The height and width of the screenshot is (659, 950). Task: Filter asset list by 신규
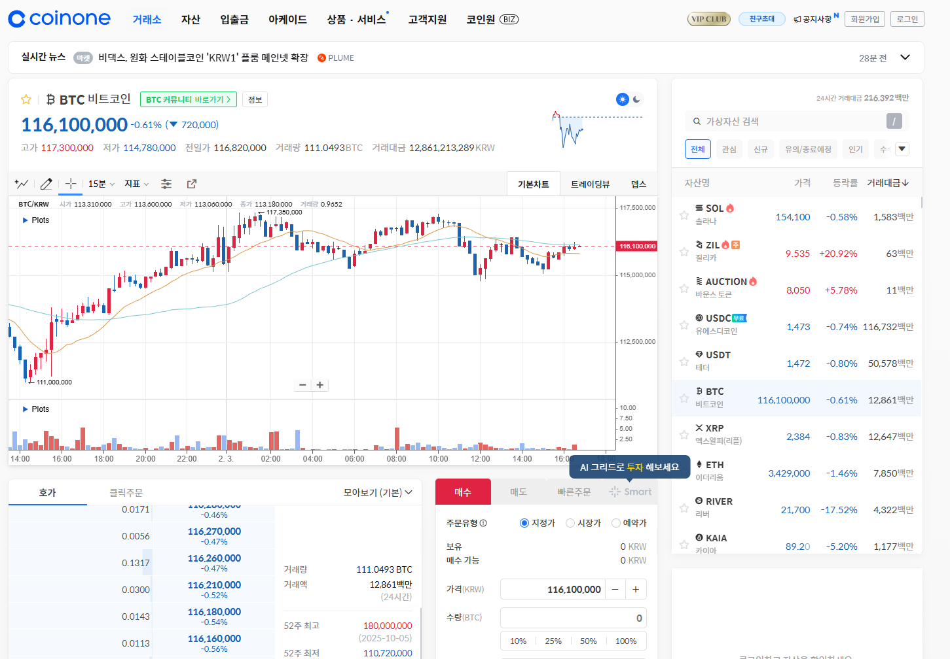760,149
